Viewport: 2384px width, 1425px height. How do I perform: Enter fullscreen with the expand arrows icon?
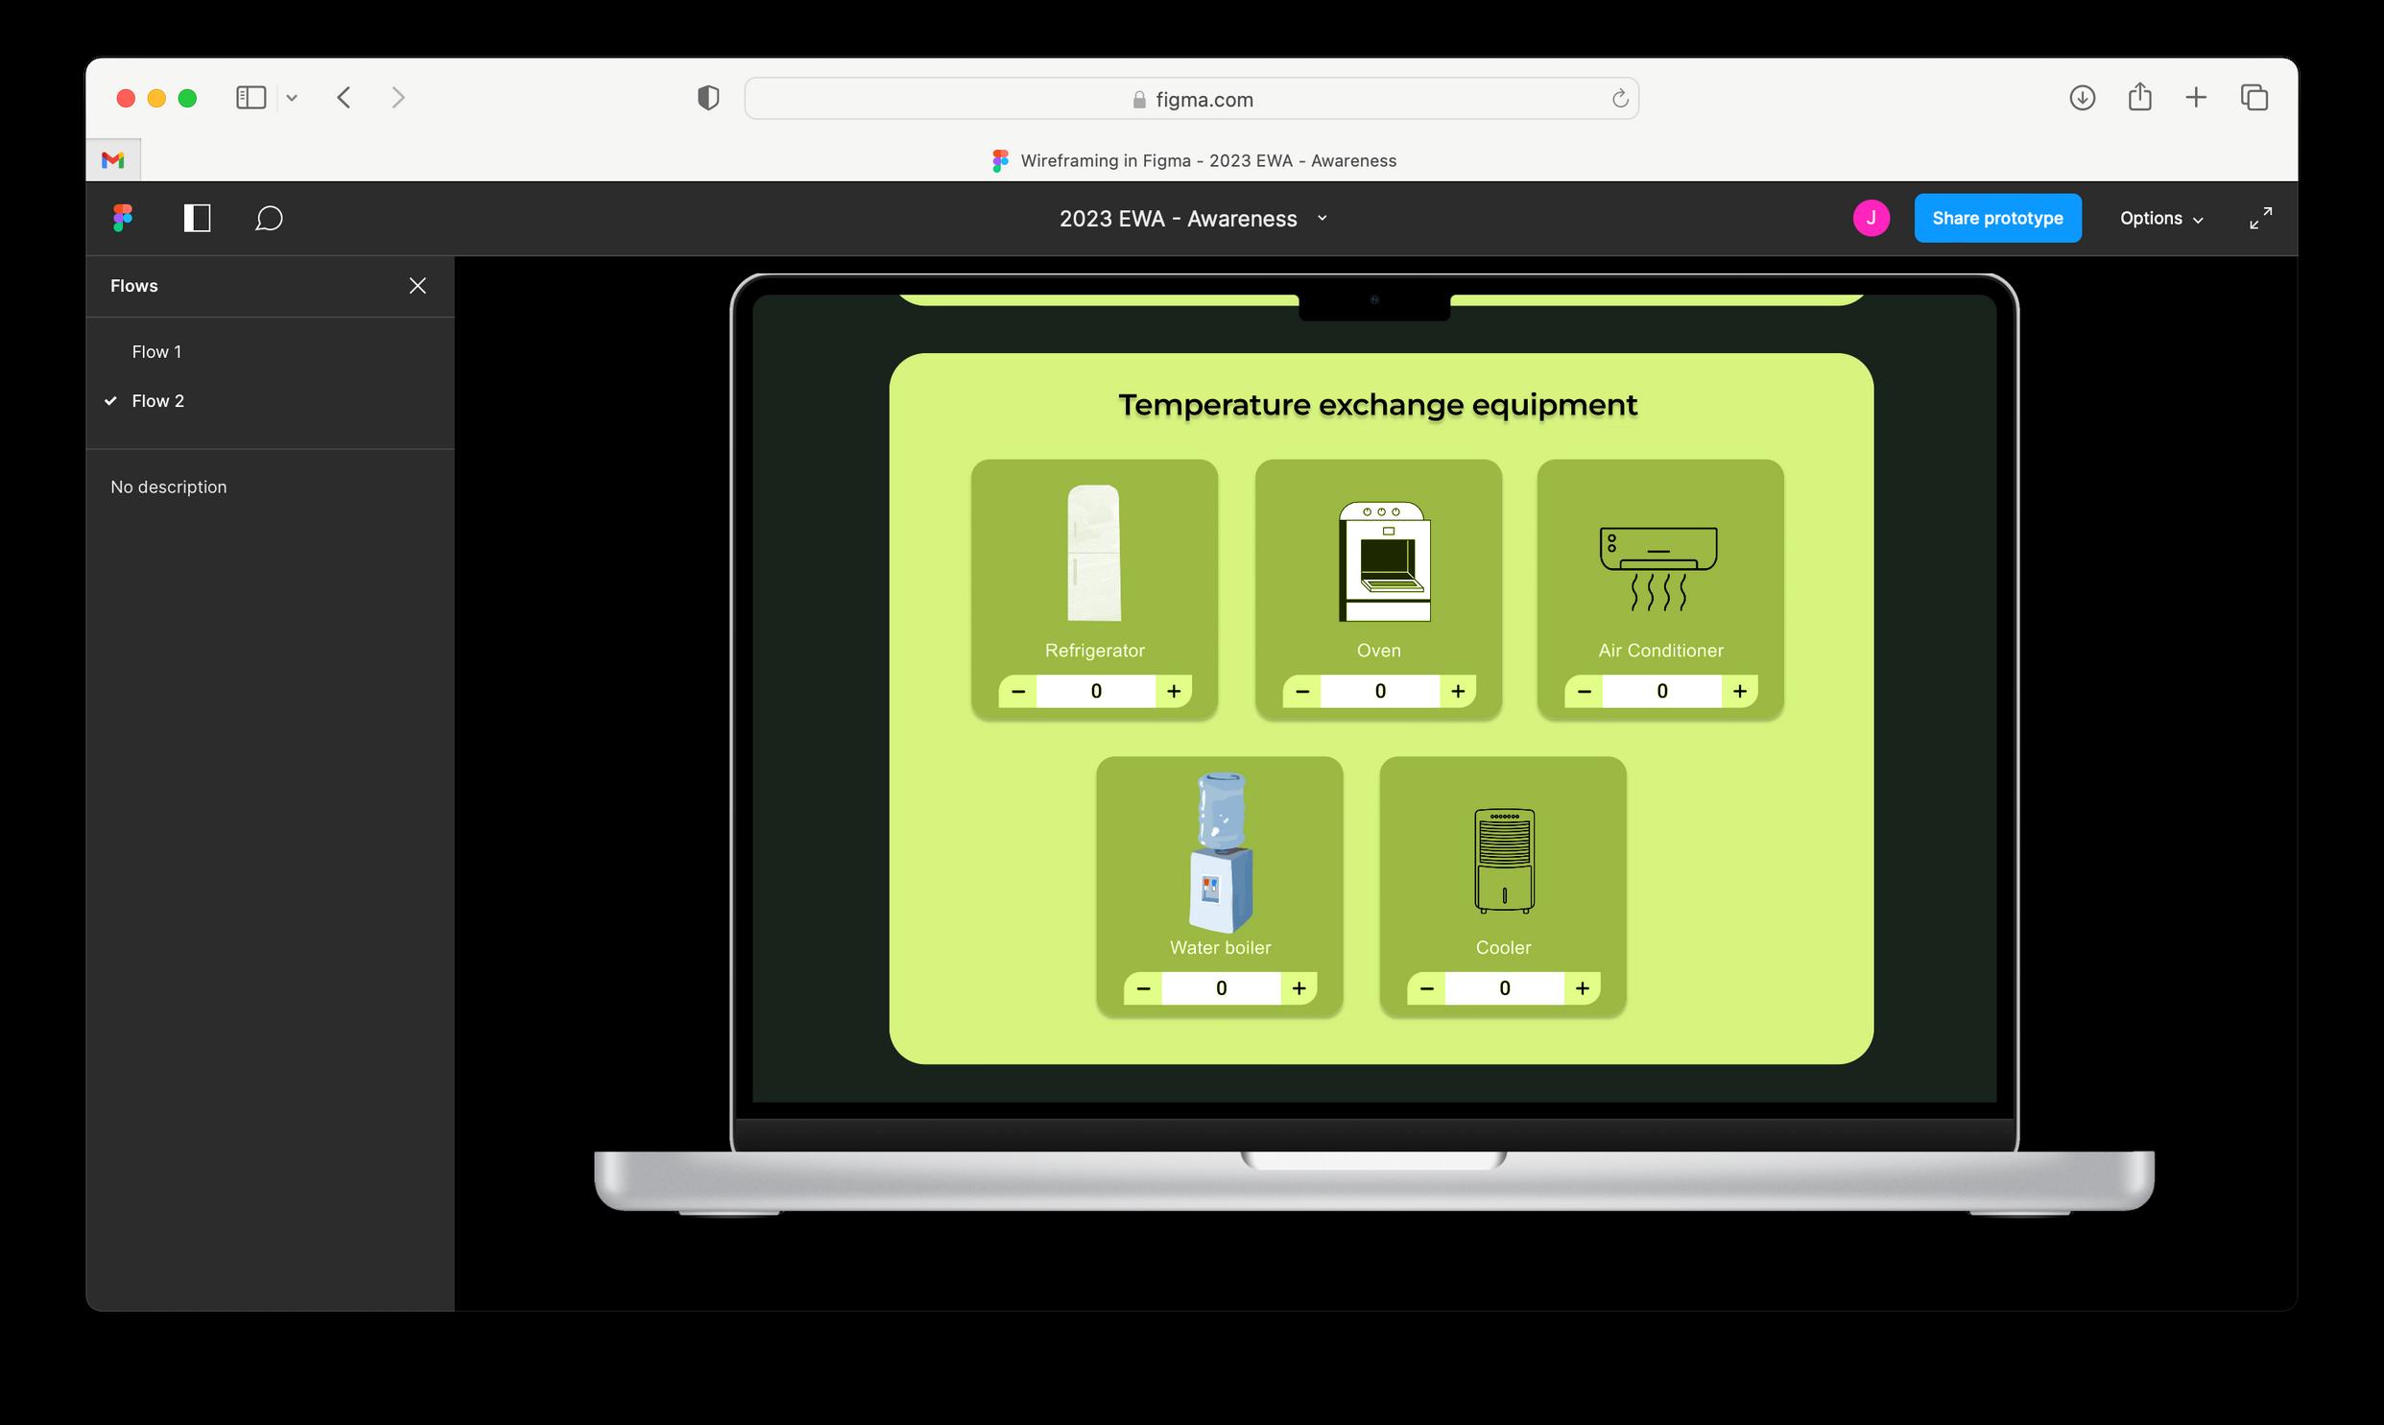(2260, 218)
